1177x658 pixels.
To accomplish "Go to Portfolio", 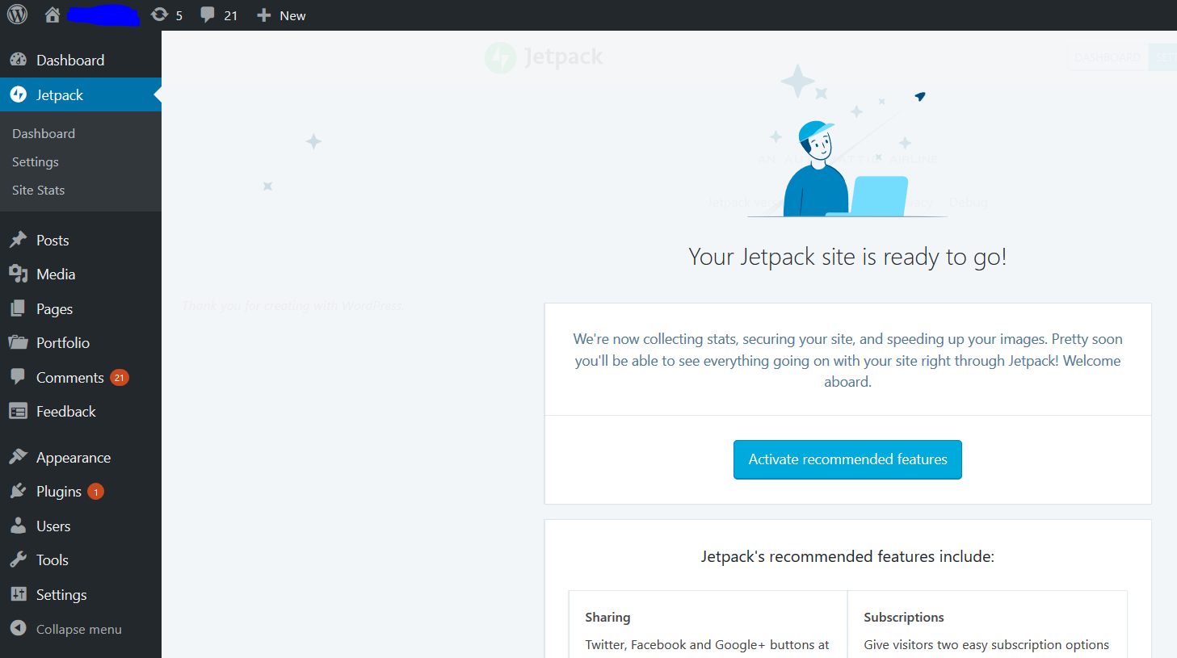I will 63,342.
